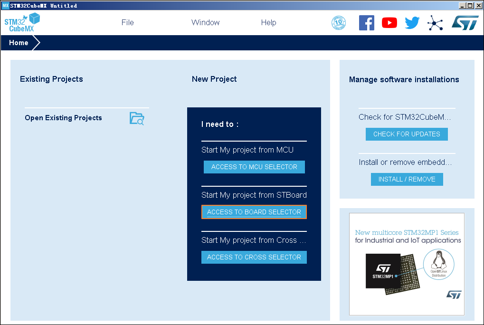Open the ST YouTube channel icon
Screen dimensions: 484x325
pos(389,23)
